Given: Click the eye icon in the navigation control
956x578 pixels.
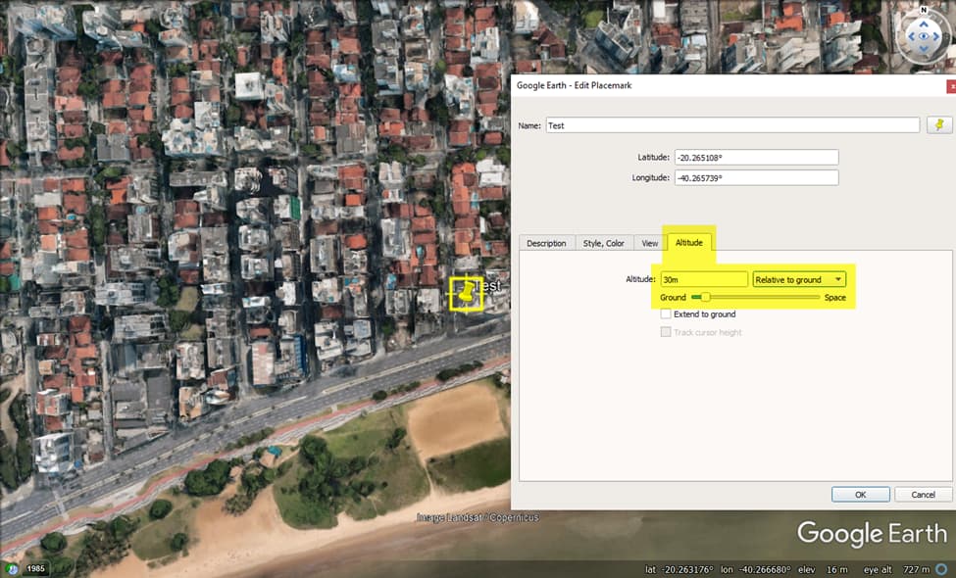Looking at the screenshot, I should pos(924,36).
